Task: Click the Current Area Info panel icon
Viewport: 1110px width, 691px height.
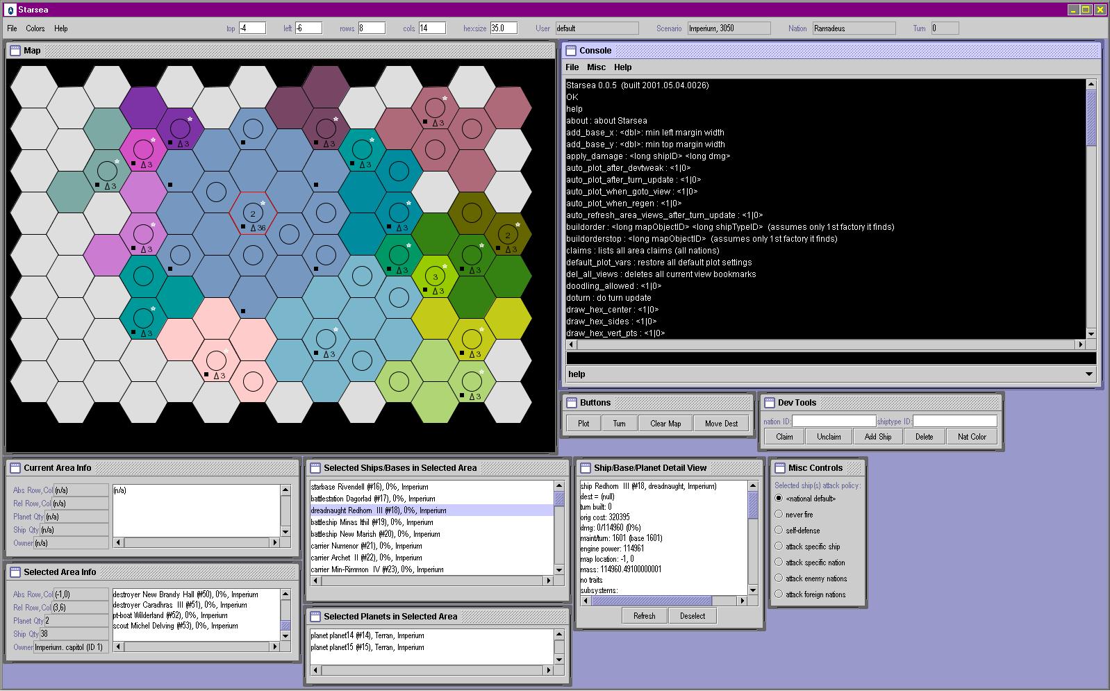Action: (x=15, y=468)
